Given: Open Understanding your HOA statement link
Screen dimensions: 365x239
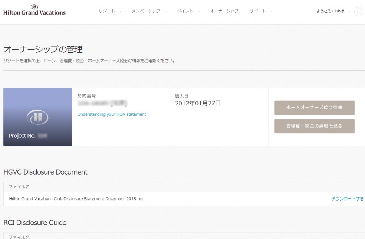Looking at the screenshot, I should [112, 114].
